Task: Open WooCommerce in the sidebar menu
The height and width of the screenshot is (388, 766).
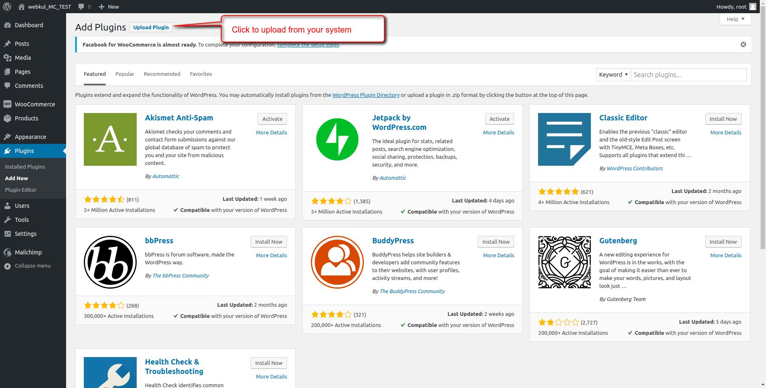Action: coord(35,104)
